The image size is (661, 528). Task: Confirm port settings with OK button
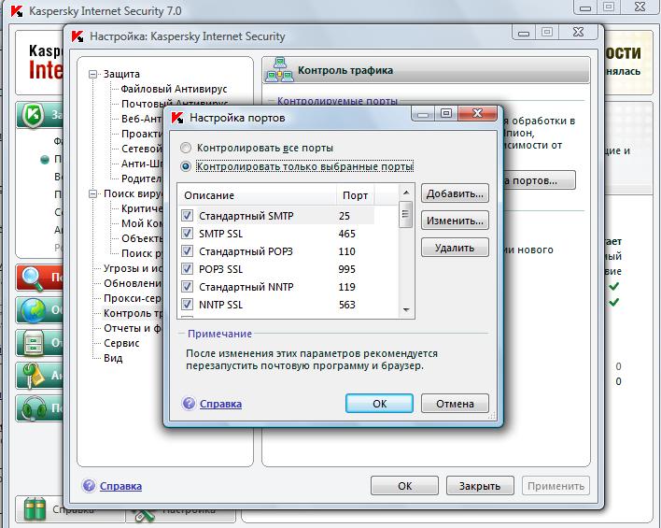(379, 404)
